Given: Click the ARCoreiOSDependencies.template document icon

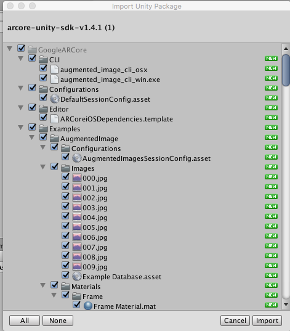Looking at the screenshot, I should pos(54,118).
